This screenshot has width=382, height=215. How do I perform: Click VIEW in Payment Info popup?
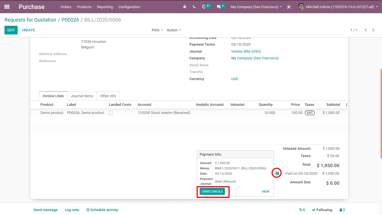265,191
